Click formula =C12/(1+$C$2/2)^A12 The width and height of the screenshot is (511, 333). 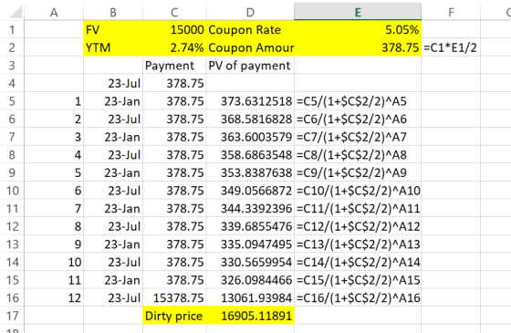click(x=359, y=226)
